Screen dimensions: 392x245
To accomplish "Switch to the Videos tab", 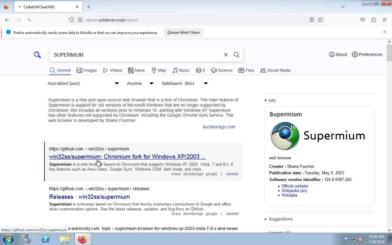I will pos(113,70).
